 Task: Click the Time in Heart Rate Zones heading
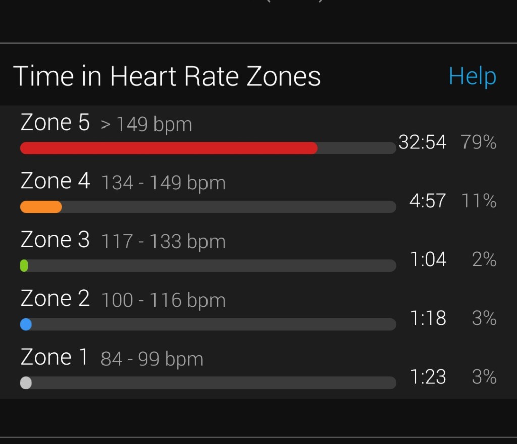click(x=167, y=77)
